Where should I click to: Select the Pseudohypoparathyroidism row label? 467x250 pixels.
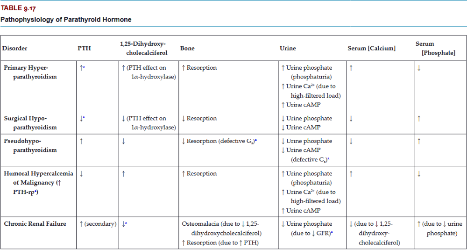point(30,145)
